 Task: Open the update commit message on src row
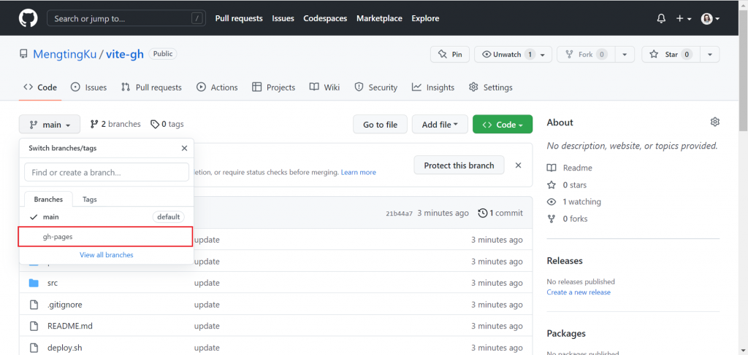207,283
